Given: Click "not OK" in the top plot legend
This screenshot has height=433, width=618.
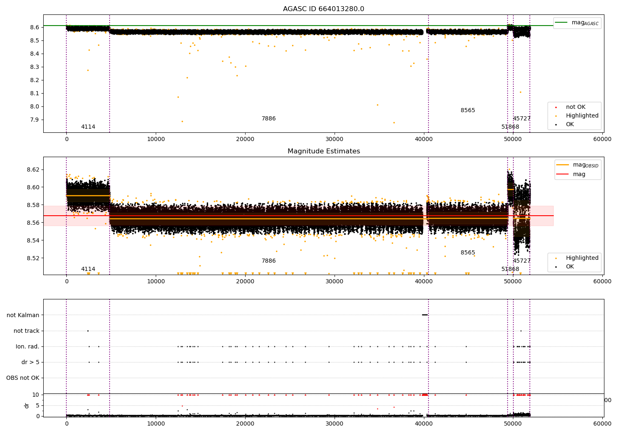Looking at the screenshot, I should [576, 107].
